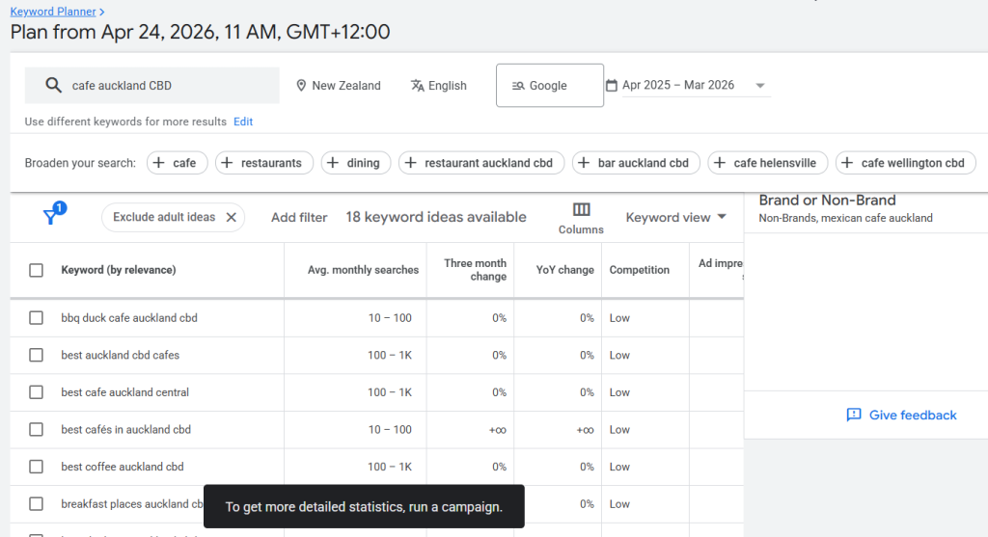Image resolution: width=988 pixels, height=537 pixels.
Task: Check the best coffee auckland cbd row
Action: point(36,467)
